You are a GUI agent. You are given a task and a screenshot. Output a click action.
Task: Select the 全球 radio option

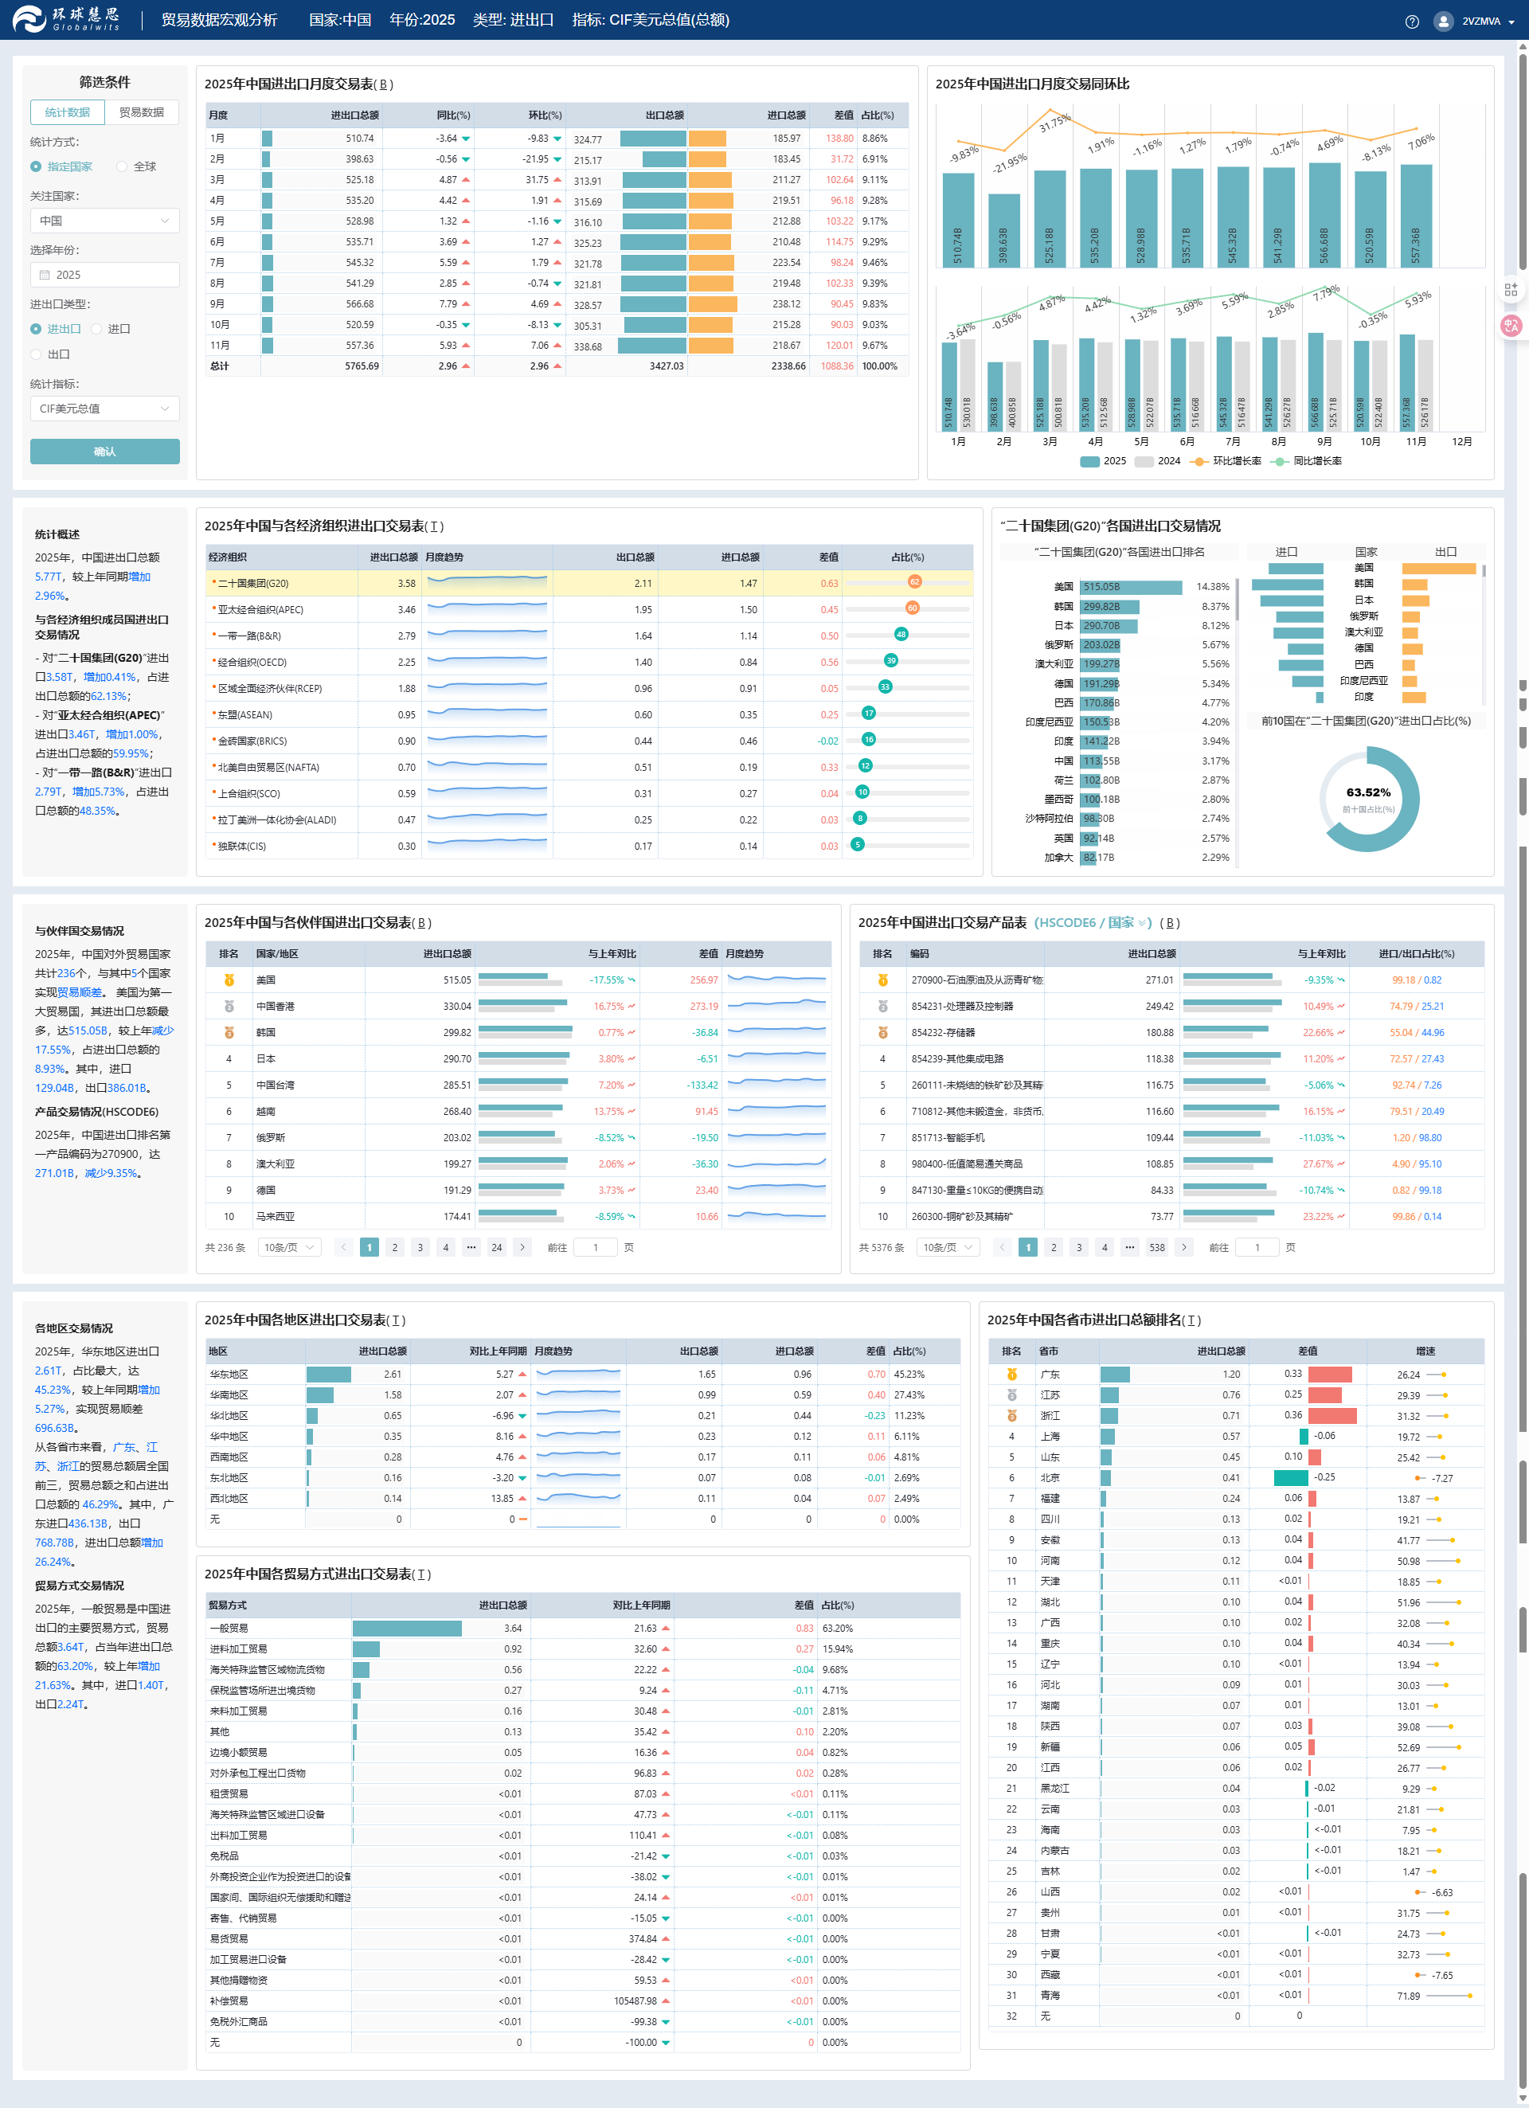click(x=122, y=166)
